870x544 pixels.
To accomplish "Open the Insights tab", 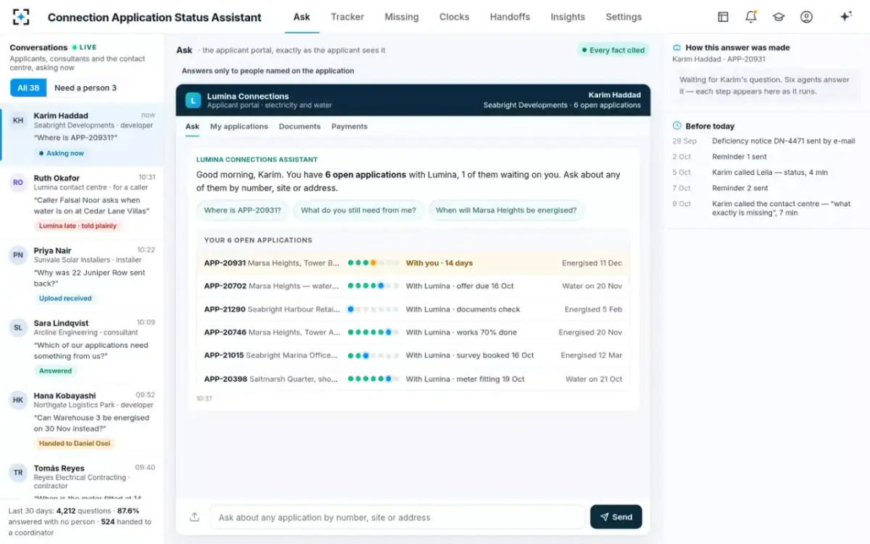I will click(568, 17).
